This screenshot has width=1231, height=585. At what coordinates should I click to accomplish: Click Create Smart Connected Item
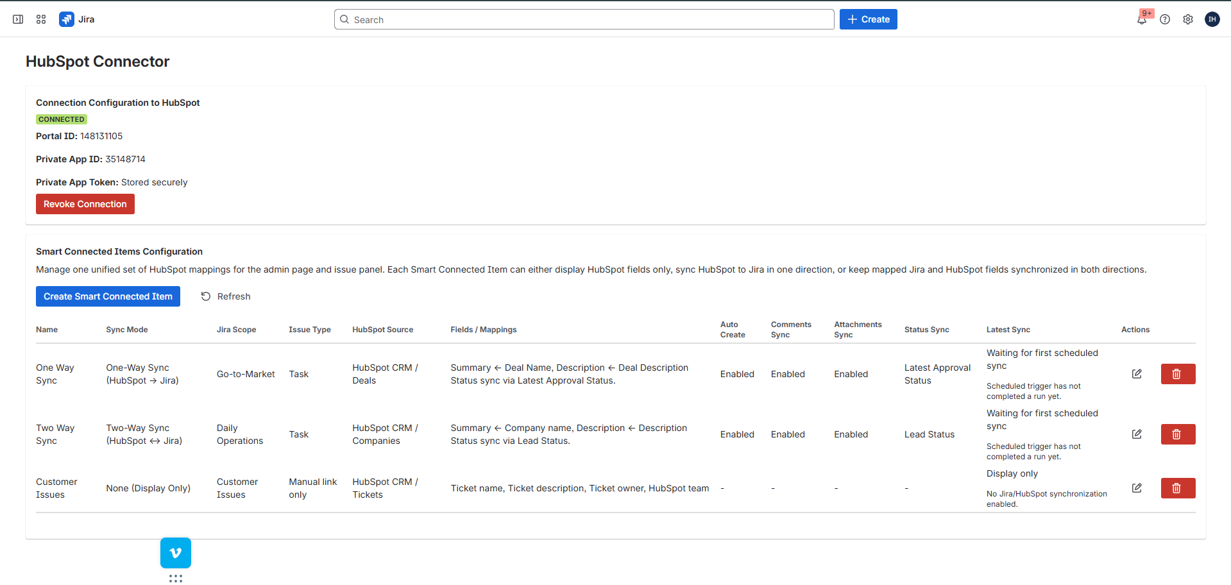click(108, 296)
